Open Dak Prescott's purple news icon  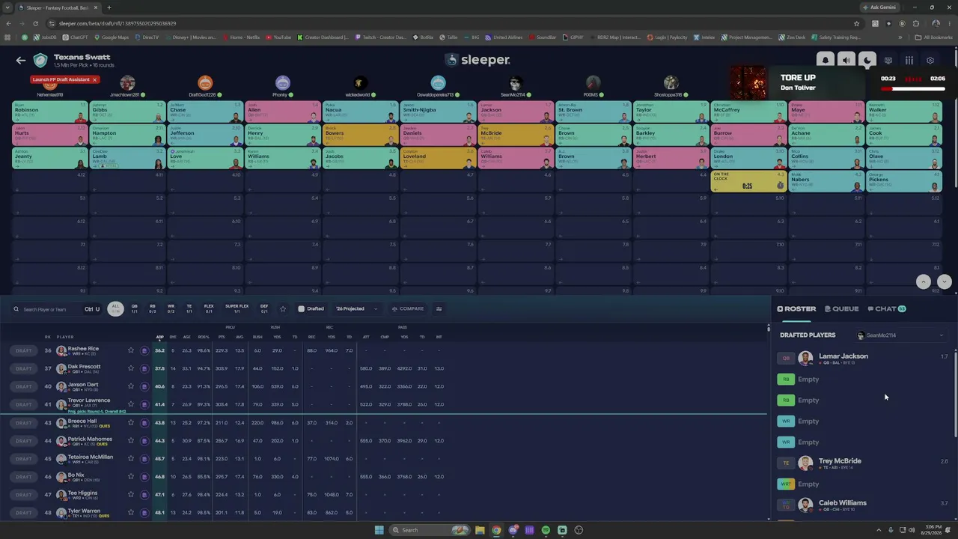tap(144, 368)
